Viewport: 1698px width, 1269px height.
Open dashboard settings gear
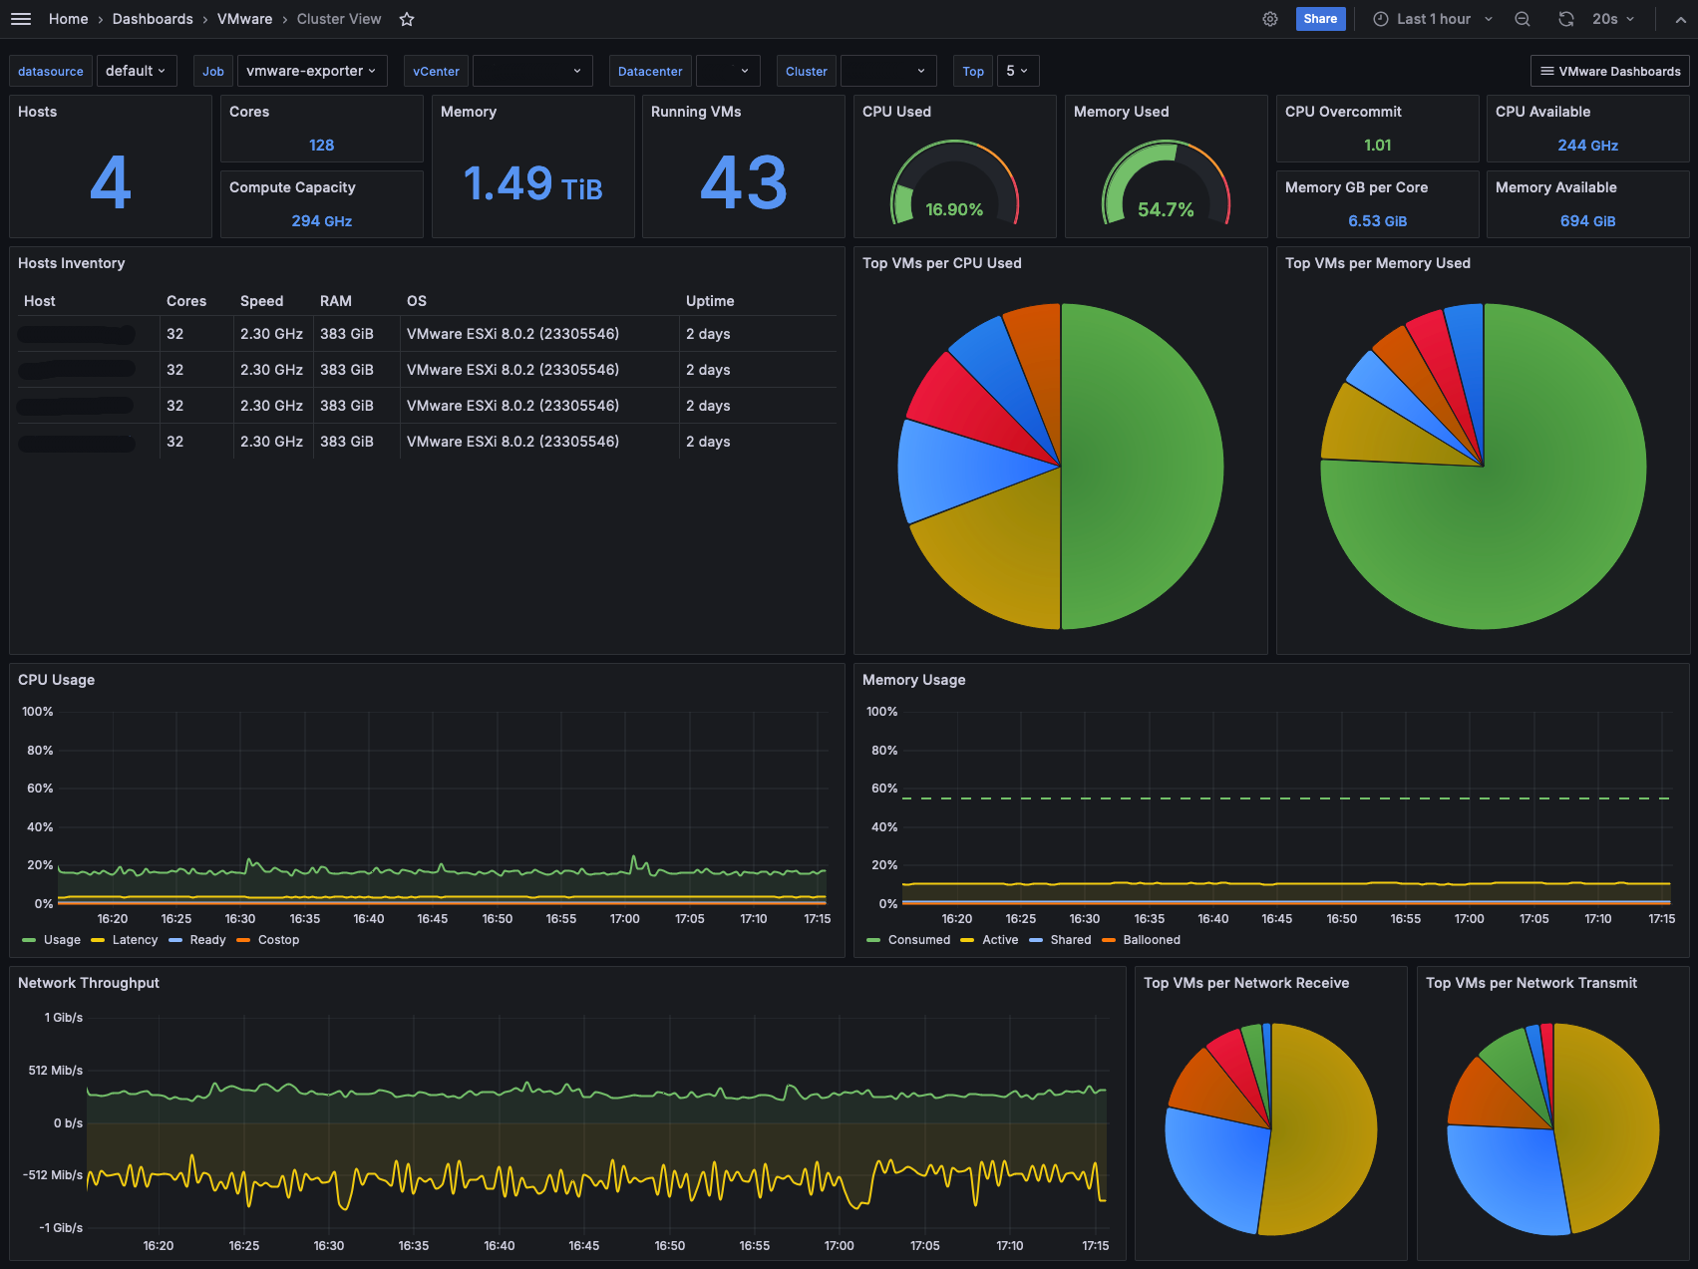[1270, 19]
